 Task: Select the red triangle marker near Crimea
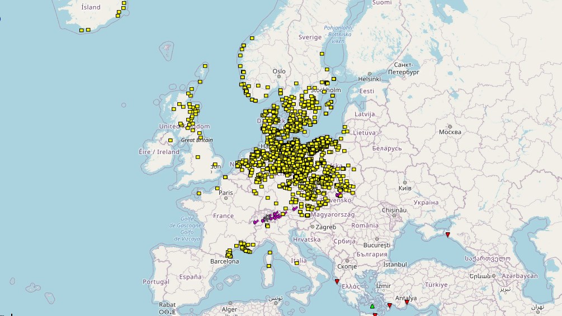coord(447,233)
